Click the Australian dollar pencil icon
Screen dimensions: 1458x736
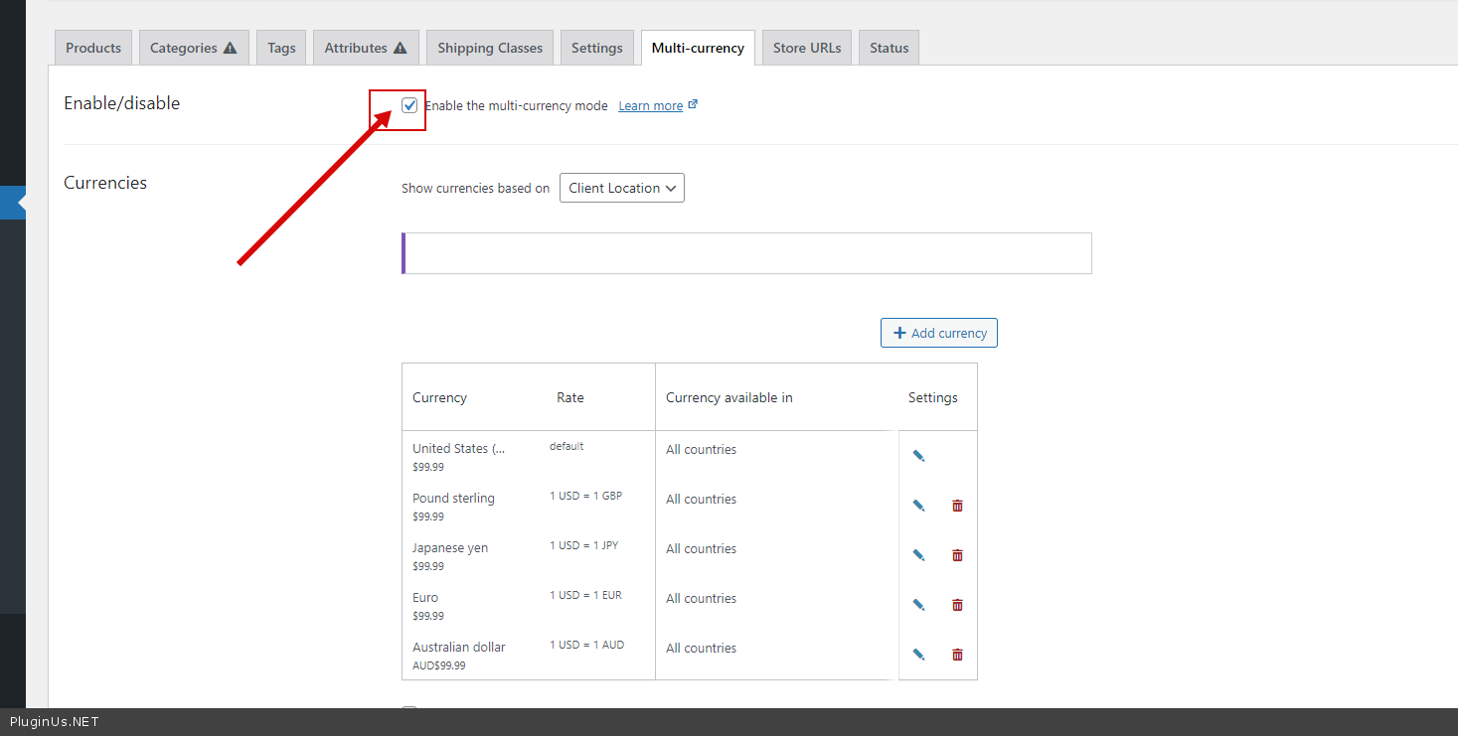pyautogui.click(x=918, y=655)
